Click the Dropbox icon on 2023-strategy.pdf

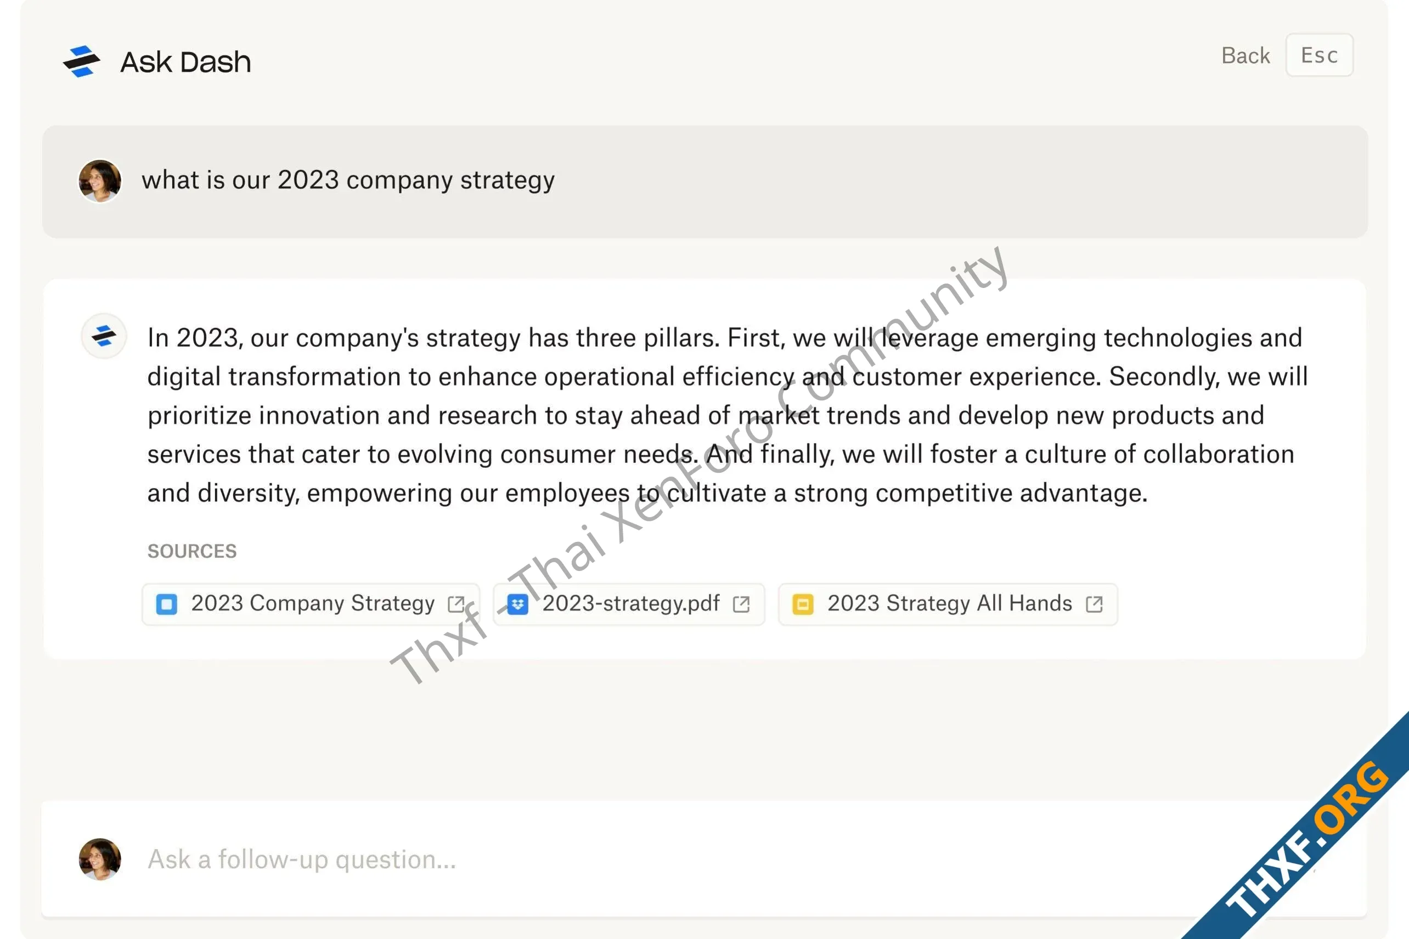click(x=517, y=604)
